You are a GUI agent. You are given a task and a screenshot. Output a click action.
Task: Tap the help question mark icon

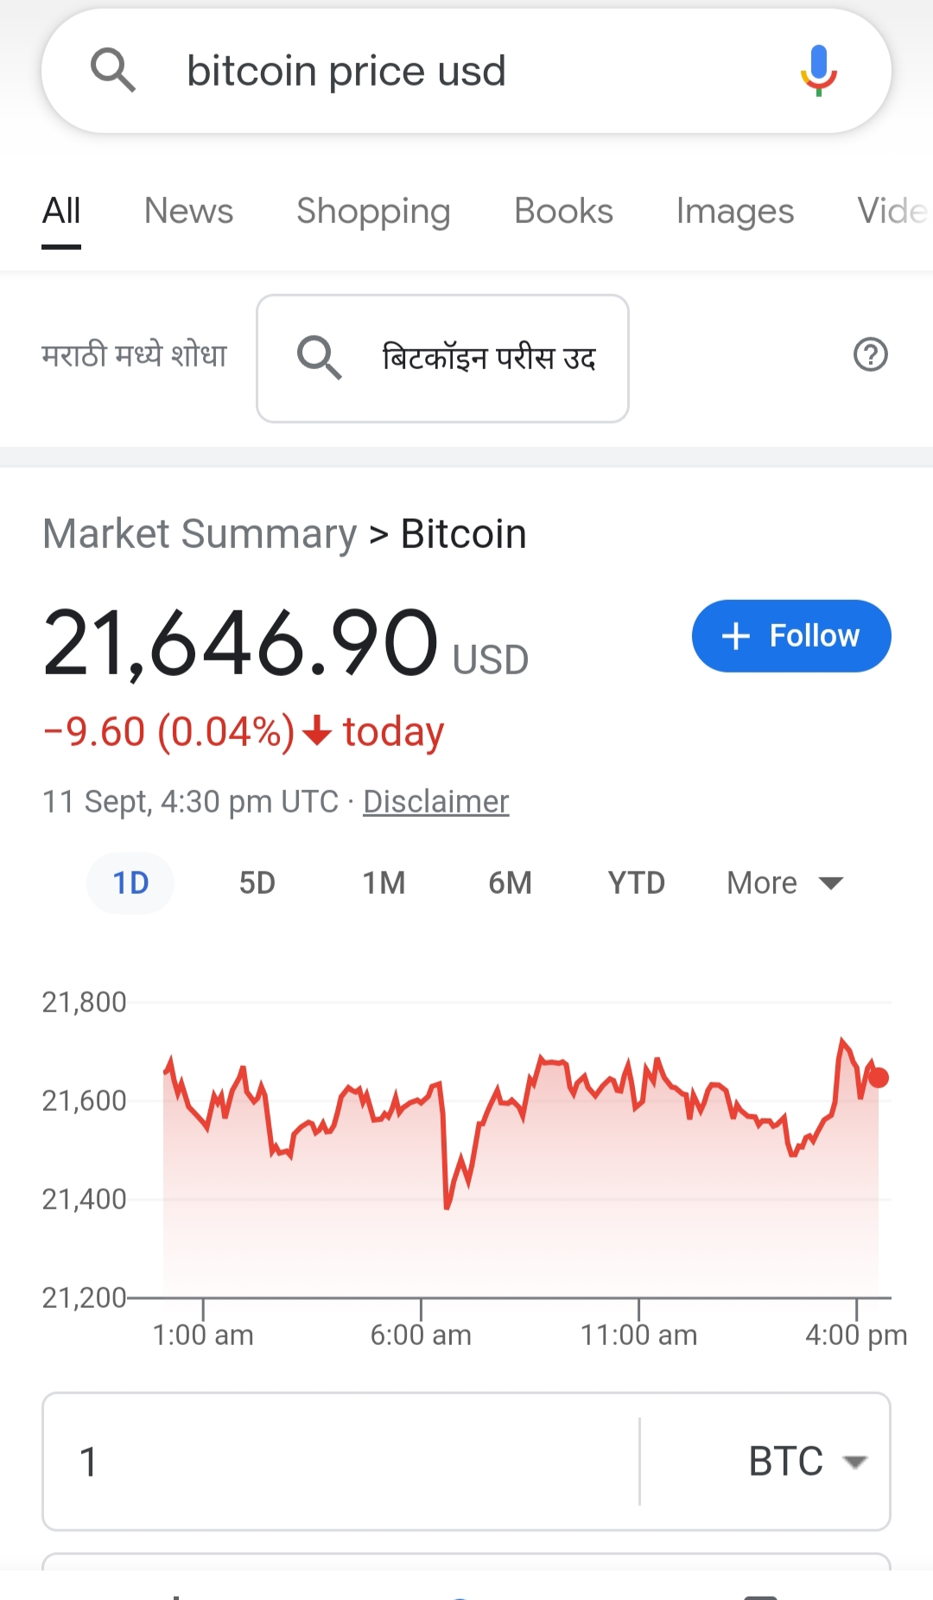click(870, 355)
